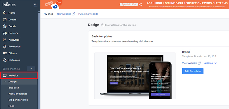
Task: Click the Website monitor icon
Action: [5, 76]
